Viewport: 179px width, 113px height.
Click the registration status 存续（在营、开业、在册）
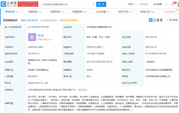pos(98,37)
